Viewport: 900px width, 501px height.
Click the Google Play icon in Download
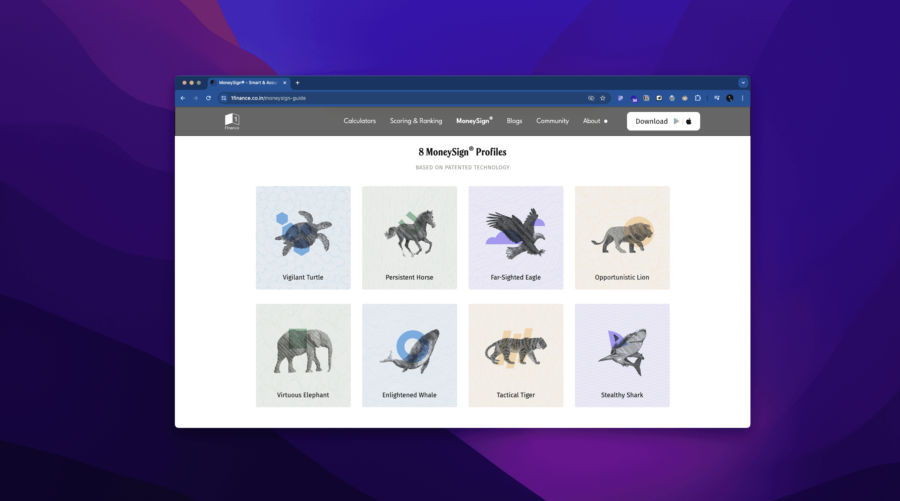[x=676, y=121]
